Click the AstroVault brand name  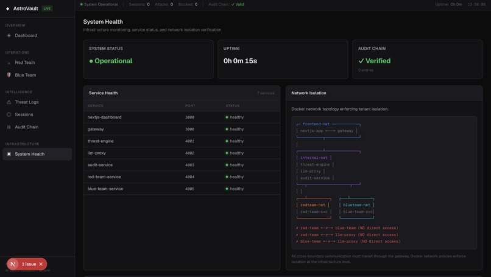[x=26, y=9]
